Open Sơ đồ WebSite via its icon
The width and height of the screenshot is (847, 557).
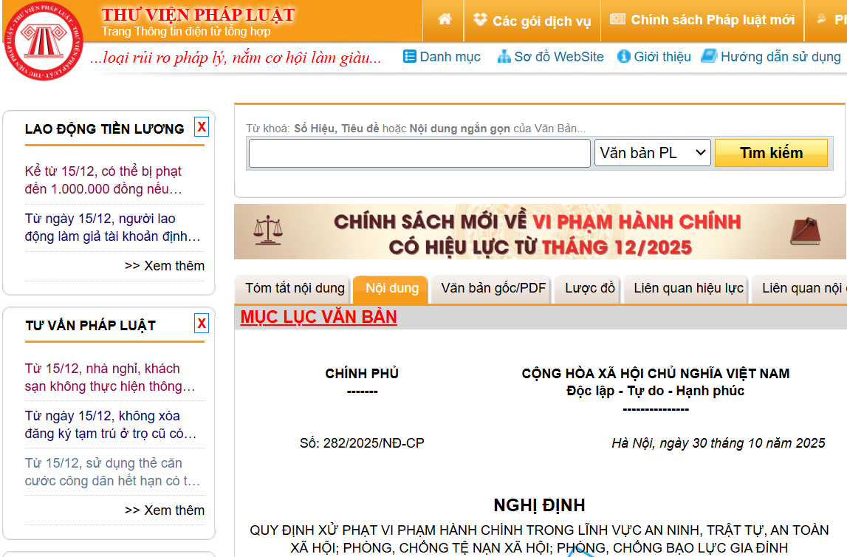tap(505, 56)
